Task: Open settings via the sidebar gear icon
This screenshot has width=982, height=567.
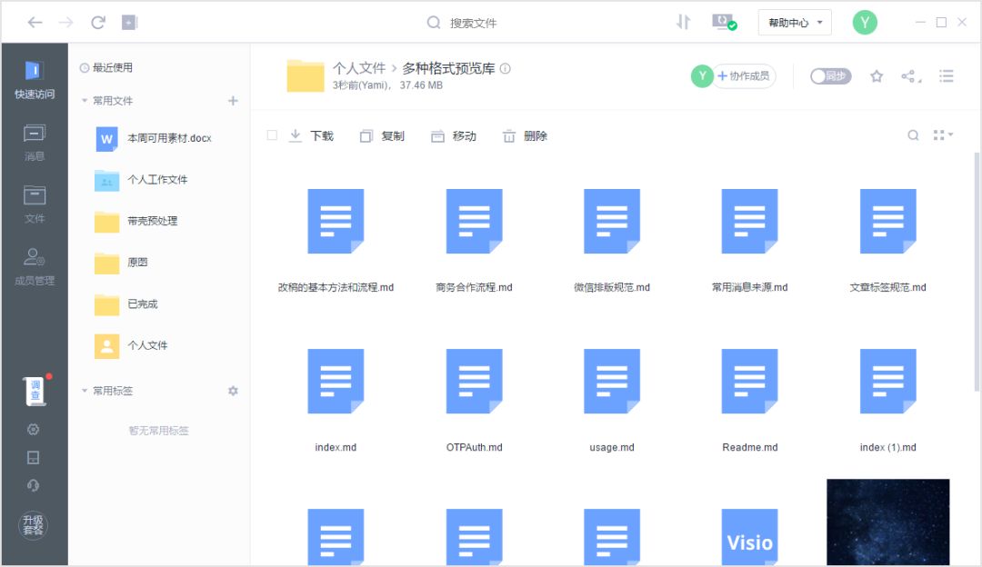Action: point(34,429)
